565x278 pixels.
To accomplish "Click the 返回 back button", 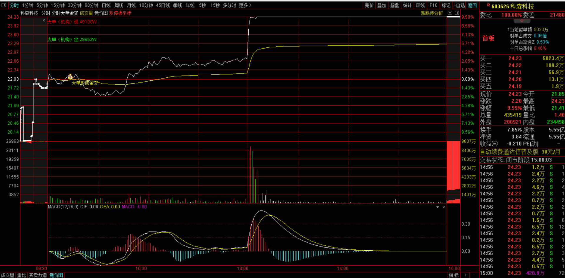I will click(x=472, y=5).
